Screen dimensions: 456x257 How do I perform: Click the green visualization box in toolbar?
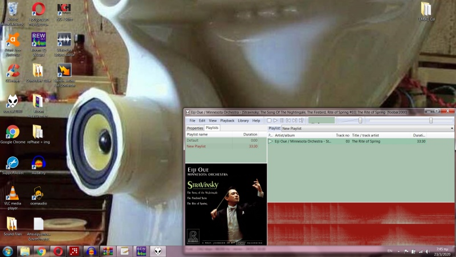[x=321, y=121]
